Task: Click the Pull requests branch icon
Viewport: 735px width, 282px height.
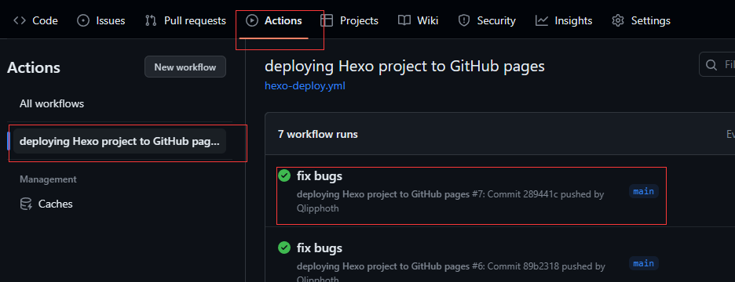Action: pyautogui.click(x=151, y=20)
